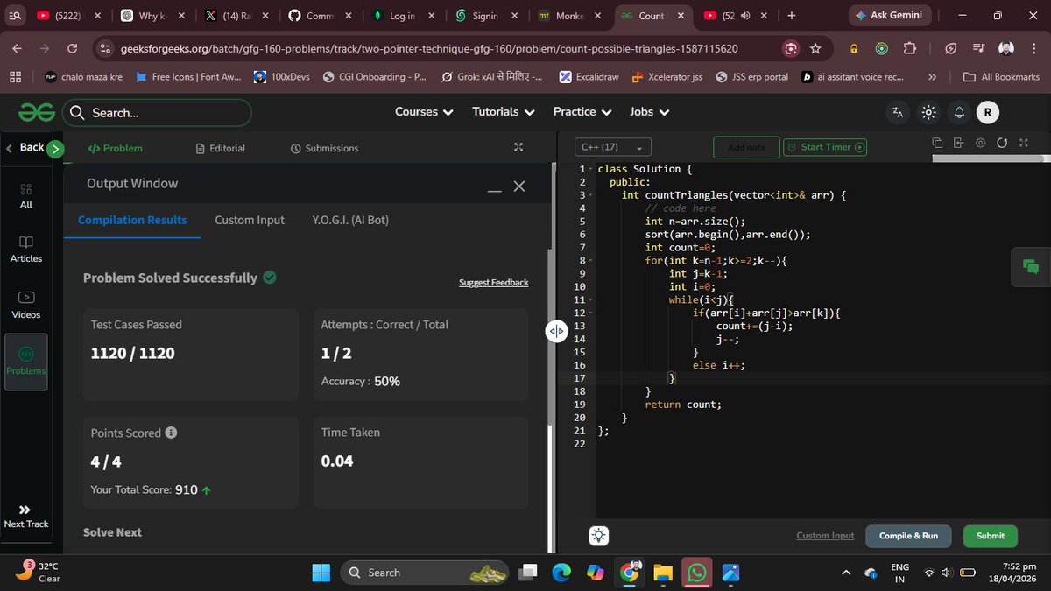Select the Custom Input tab
The width and height of the screenshot is (1051, 591).
point(250,220)
